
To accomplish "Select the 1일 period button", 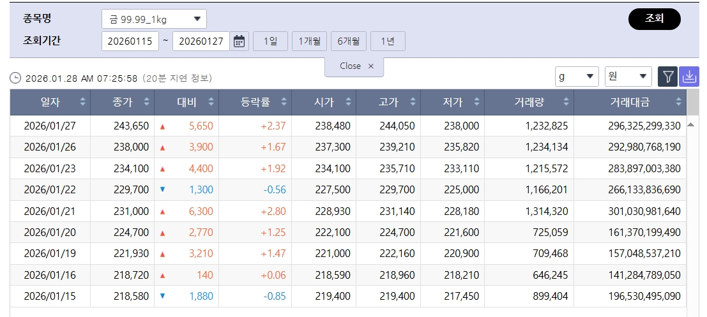I will tap(270, 41).
